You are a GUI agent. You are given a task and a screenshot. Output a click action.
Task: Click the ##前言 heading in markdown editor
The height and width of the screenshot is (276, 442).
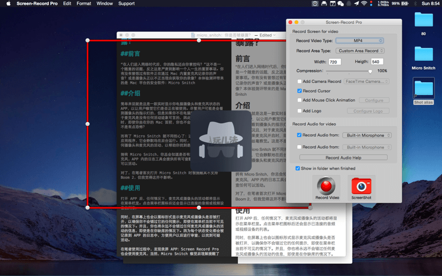[x=130, y=54]
